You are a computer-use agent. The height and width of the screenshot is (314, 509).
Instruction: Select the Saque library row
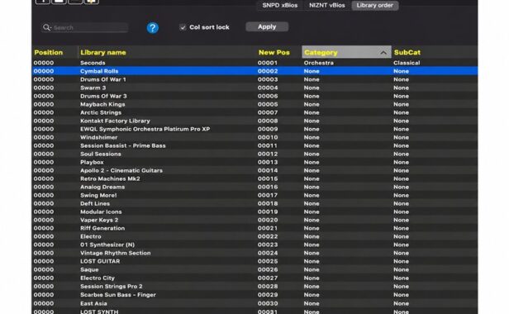(254, 269)
